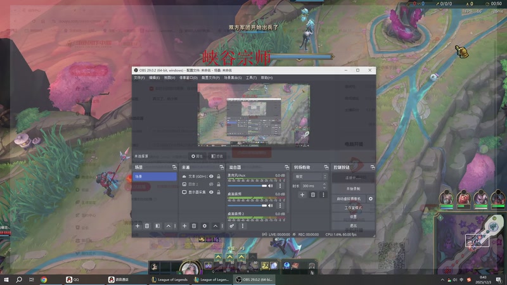Open the 帮助(H) menu
Image resolution: width=507 pixels, height=285 pixels.
point(267,78)
